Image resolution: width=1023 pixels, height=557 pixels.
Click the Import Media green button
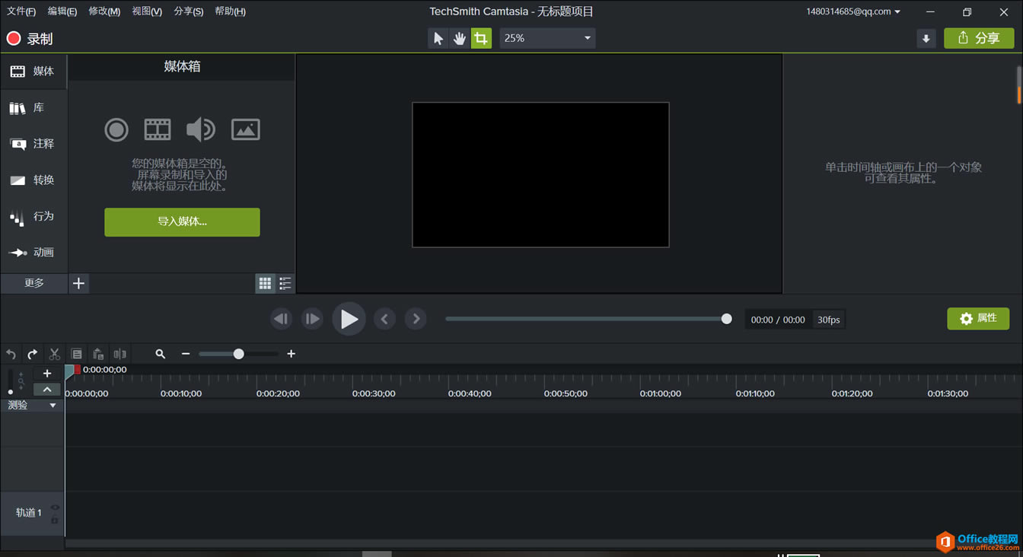(182, 222)
